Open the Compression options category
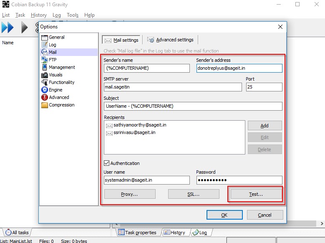This screenshot has width=325, height=243. click(x=61, y=105)
